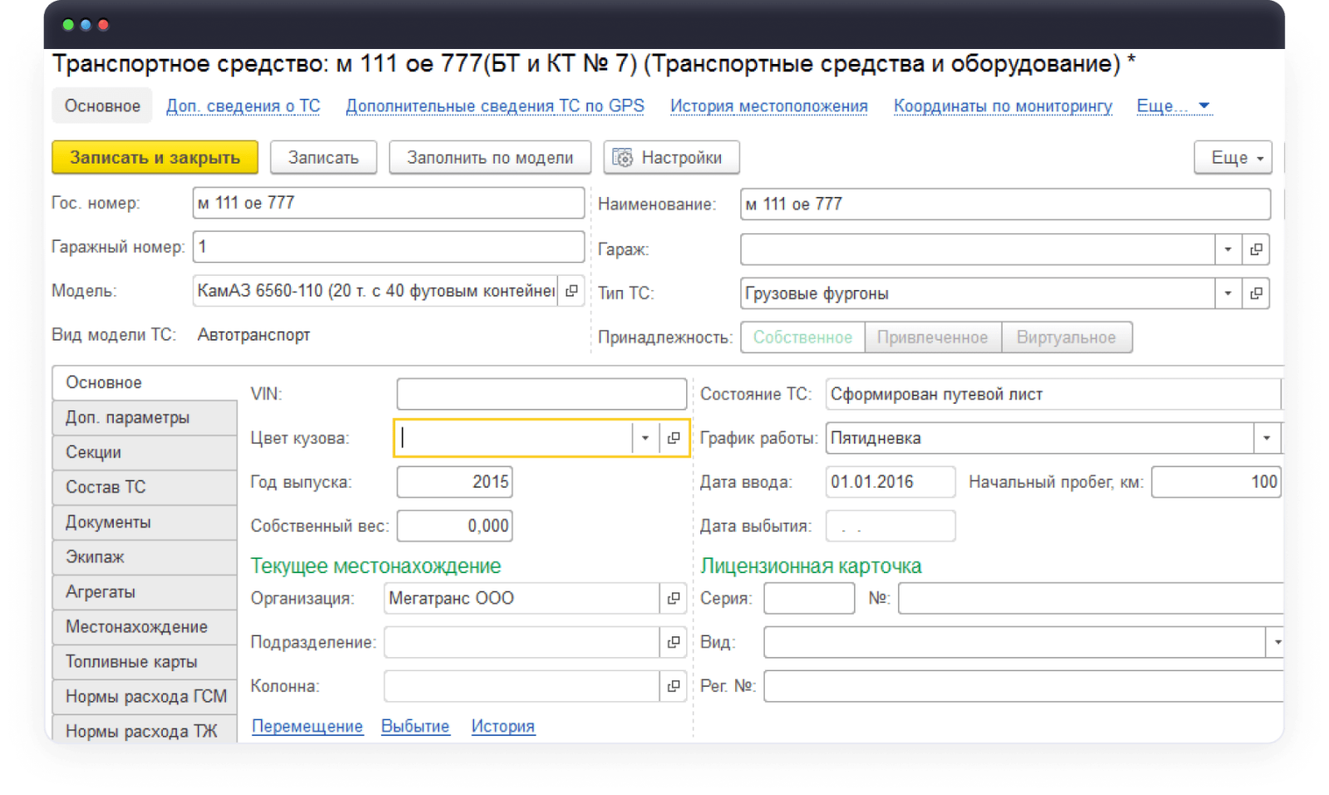Open the Организация field link icon
Screen dimensions: 1329x795
pyautogui.click(x=674, y=598)
